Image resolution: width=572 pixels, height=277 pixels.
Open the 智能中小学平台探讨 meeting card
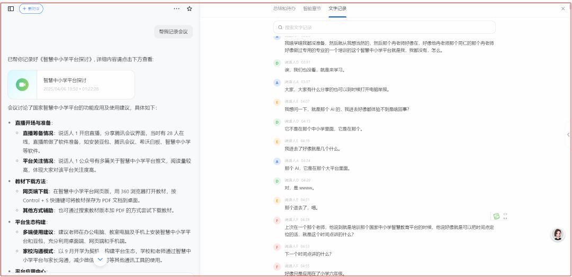(x=71, y=85)
